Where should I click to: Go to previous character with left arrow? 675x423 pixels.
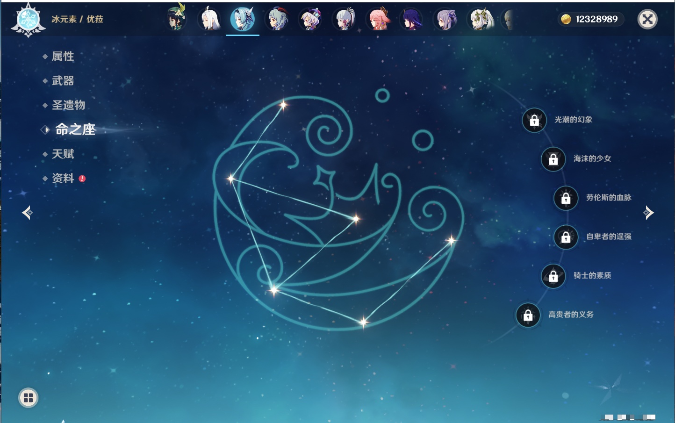27,213
